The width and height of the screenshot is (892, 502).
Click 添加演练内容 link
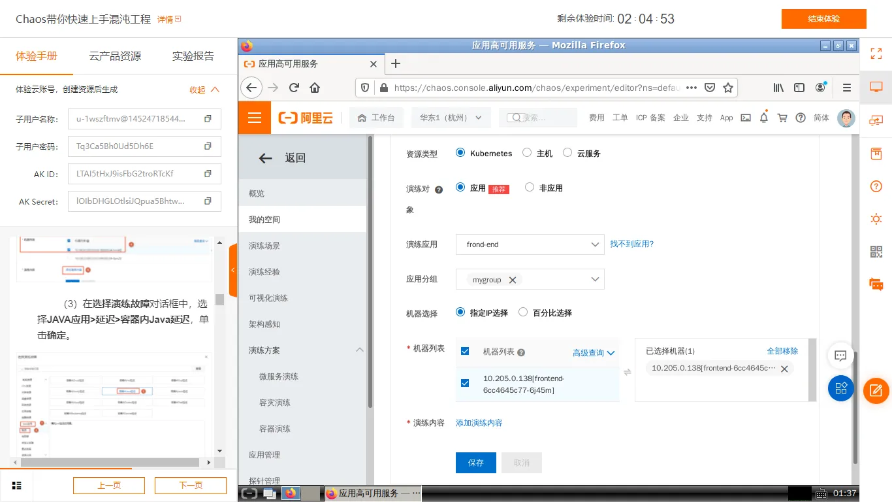pos(479,423)
